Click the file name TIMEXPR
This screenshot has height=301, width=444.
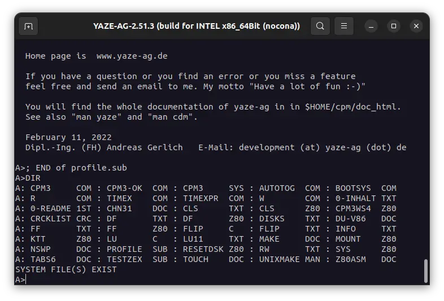point(201,198)
